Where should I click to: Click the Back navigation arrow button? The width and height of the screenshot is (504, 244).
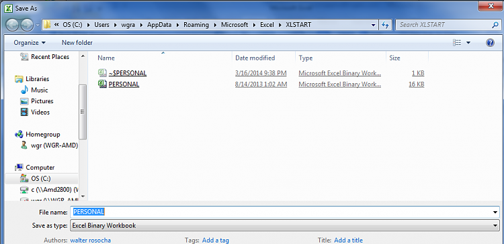point(12,25)
